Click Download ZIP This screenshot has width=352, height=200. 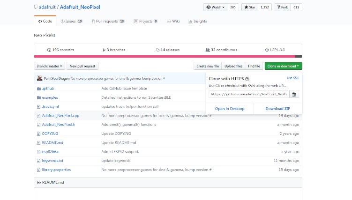point(278,109)
